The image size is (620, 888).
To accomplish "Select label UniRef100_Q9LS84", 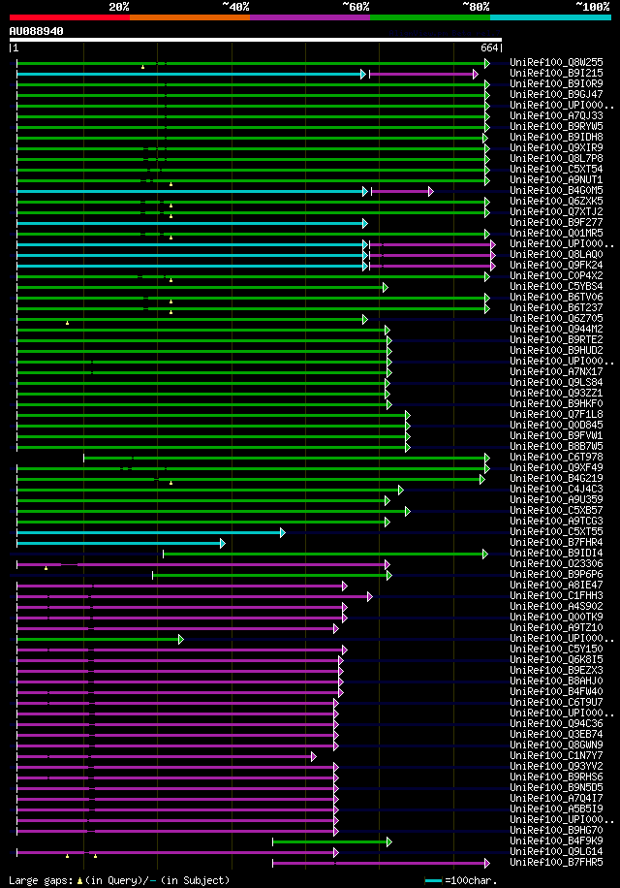I will [x=556, y=383].
